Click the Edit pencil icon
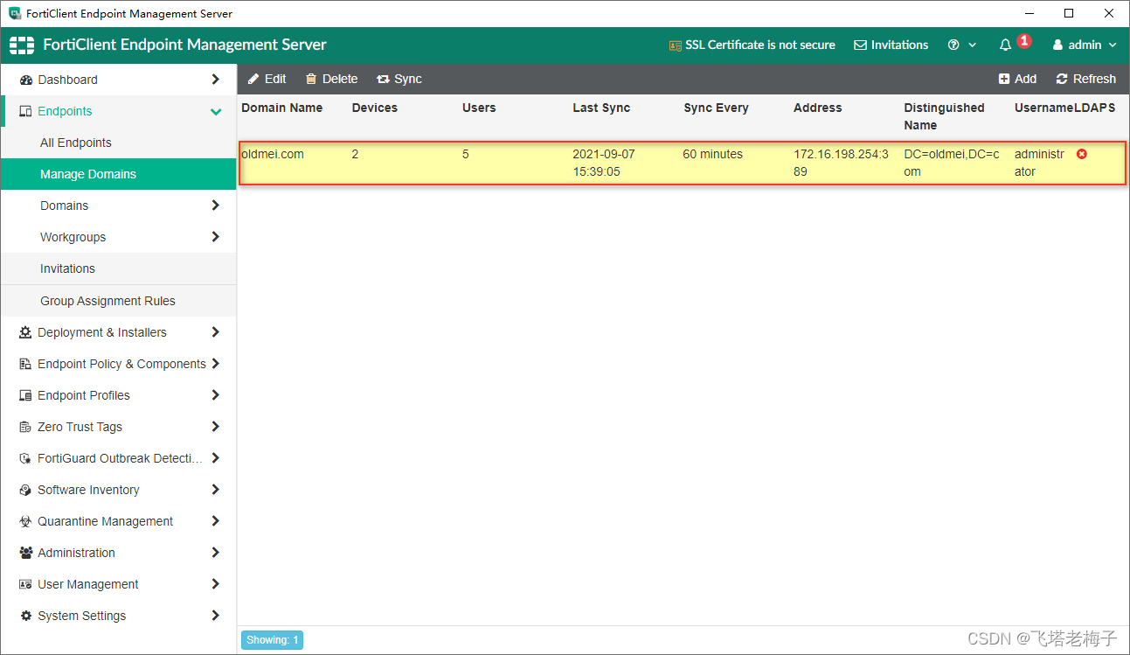1130x655 pixels. pos(253,79)
